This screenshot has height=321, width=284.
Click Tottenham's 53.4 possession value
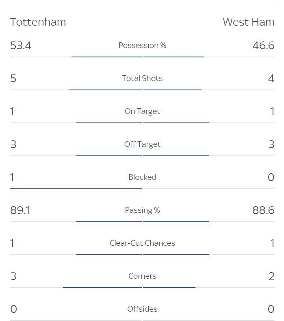tap(21, 46)
